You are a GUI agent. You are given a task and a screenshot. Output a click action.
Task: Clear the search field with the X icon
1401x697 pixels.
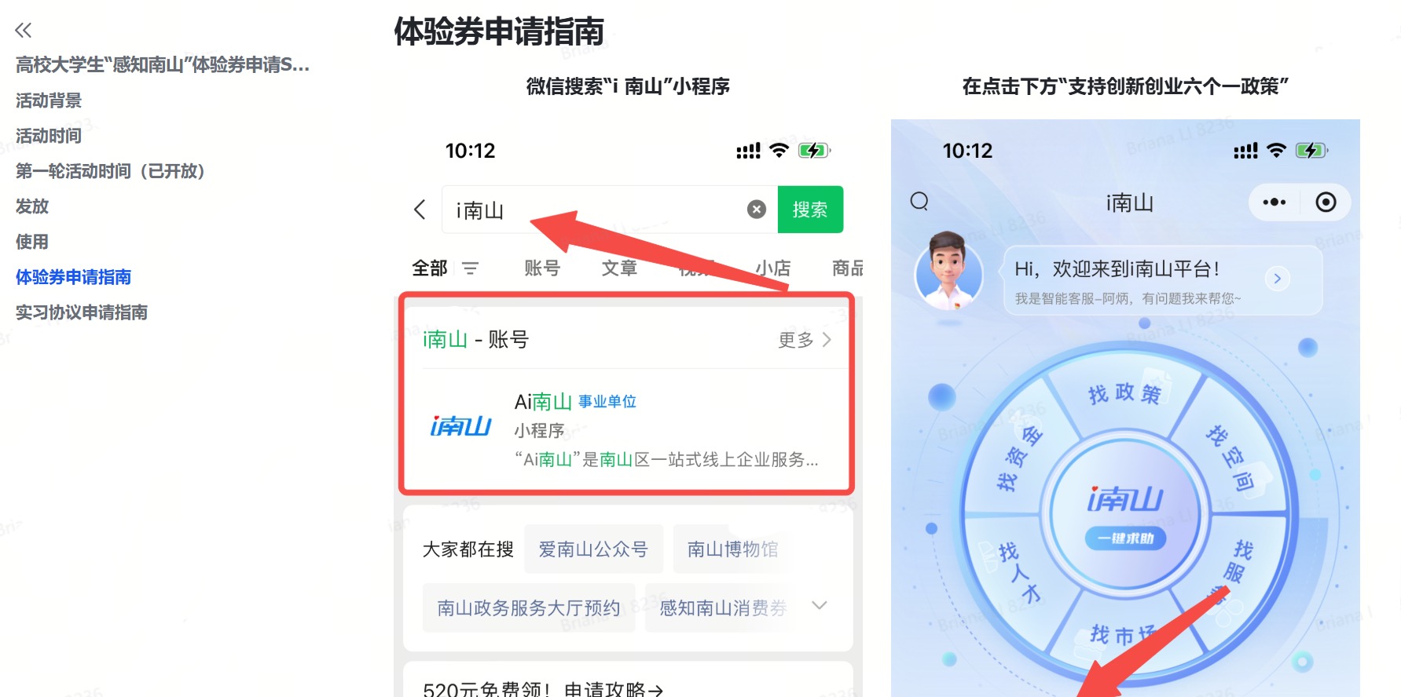click(x=756, y=210)
